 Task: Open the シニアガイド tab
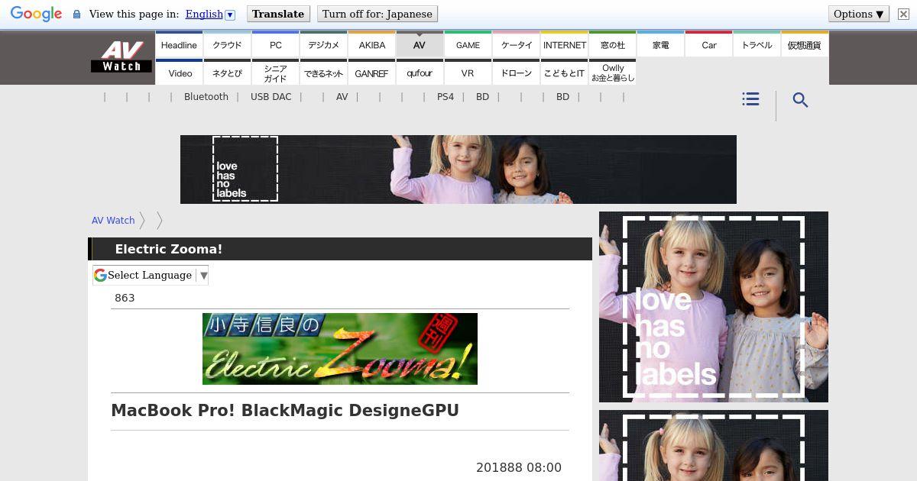275,73
